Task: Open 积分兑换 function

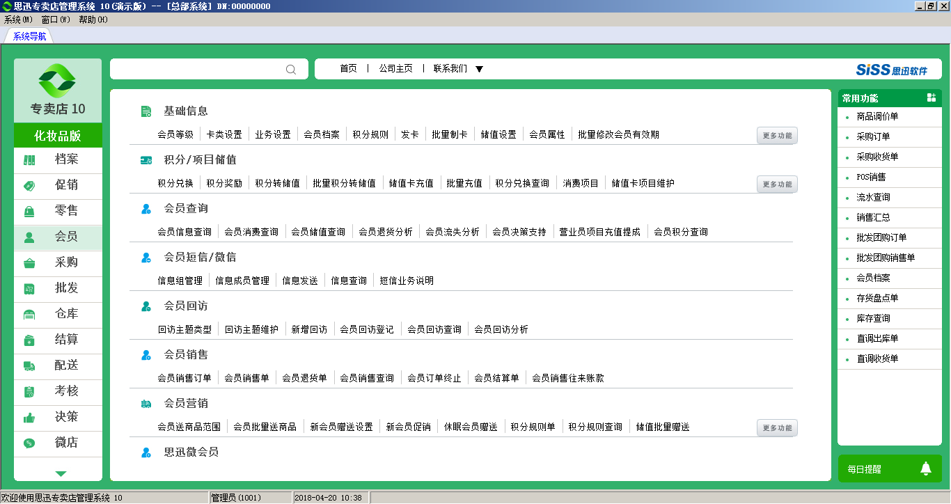Action: click(175, 183)
